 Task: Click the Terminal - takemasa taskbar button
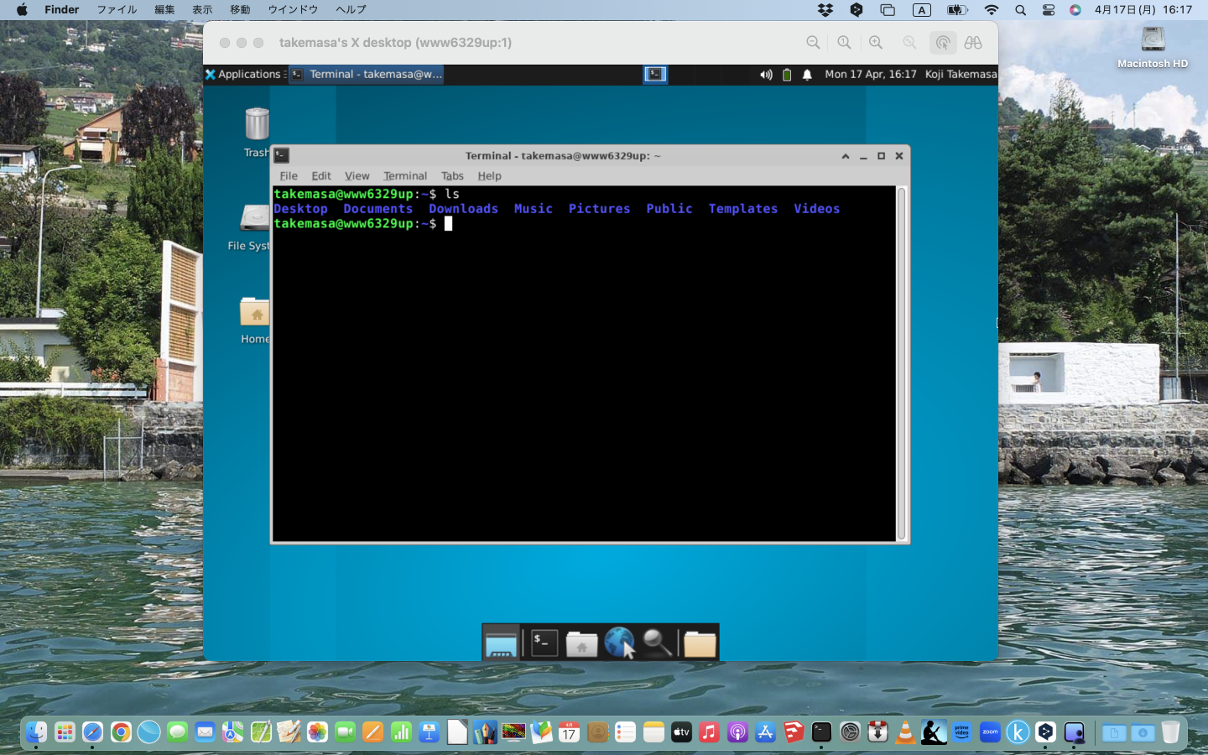pos(367,75)
